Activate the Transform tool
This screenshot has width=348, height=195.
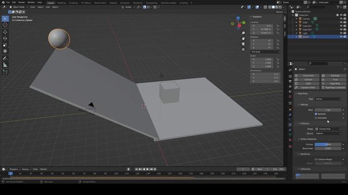(x=5, y=51)
